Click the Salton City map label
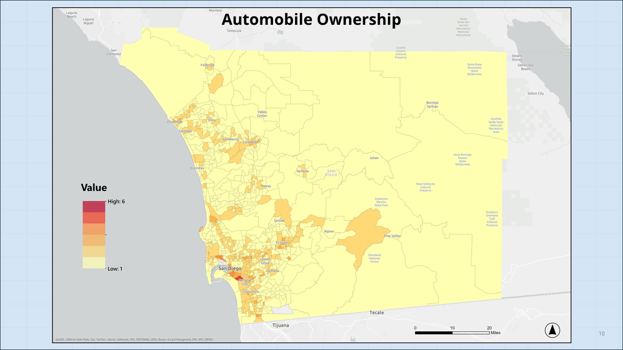The width and height of the screenshot is (623, 350). (x=536, y=93)
